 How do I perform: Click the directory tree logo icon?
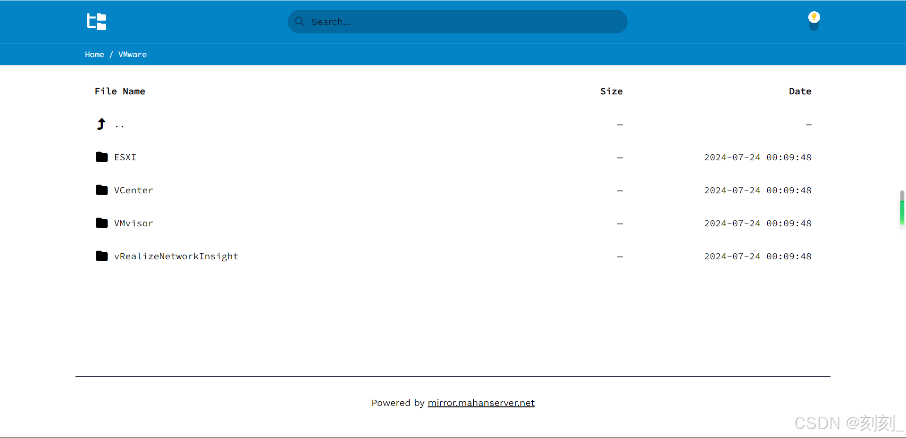tap(97, 22)
